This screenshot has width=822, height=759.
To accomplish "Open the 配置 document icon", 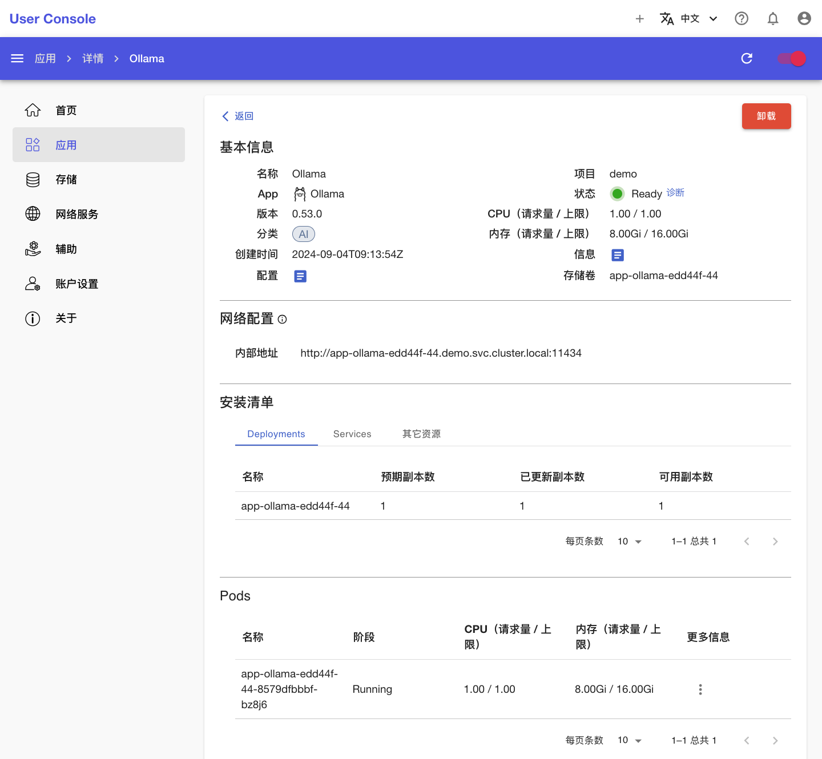I will (300, 276).
